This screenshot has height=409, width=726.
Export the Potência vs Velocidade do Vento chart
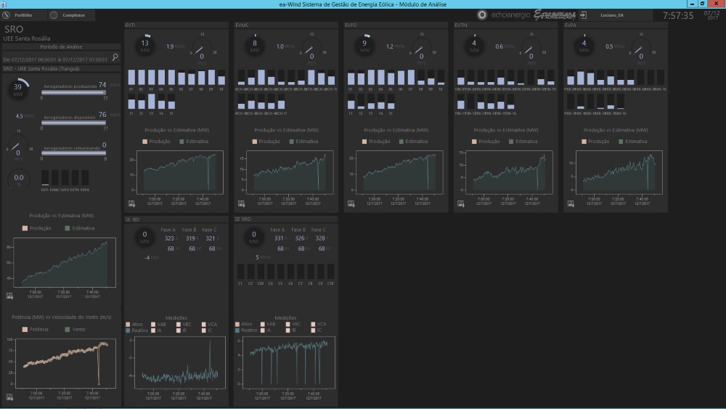[9, 397]
